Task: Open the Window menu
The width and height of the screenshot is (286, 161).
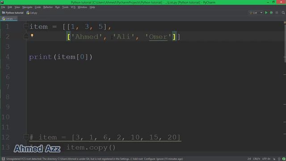Action: 82,7
